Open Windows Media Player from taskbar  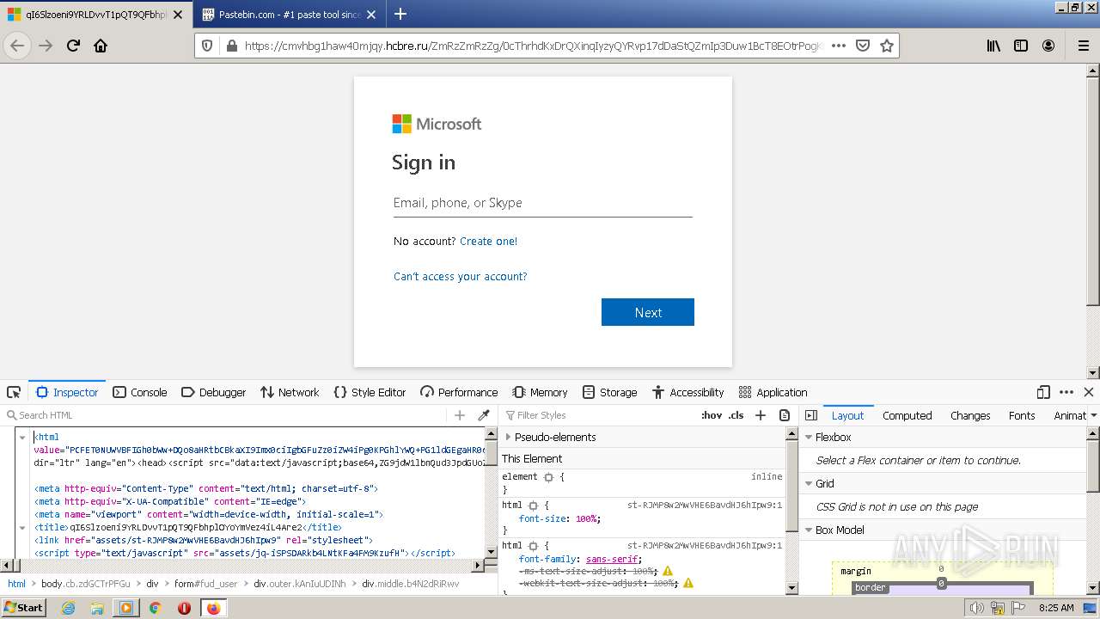126,608
